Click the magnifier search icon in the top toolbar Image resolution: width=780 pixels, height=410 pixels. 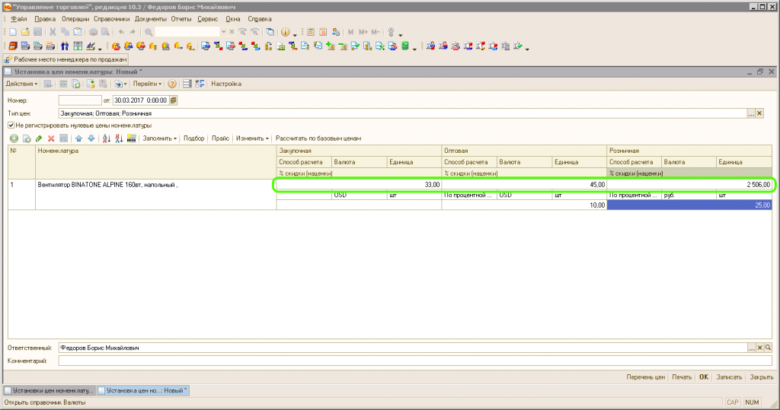[x=149, y=32]
